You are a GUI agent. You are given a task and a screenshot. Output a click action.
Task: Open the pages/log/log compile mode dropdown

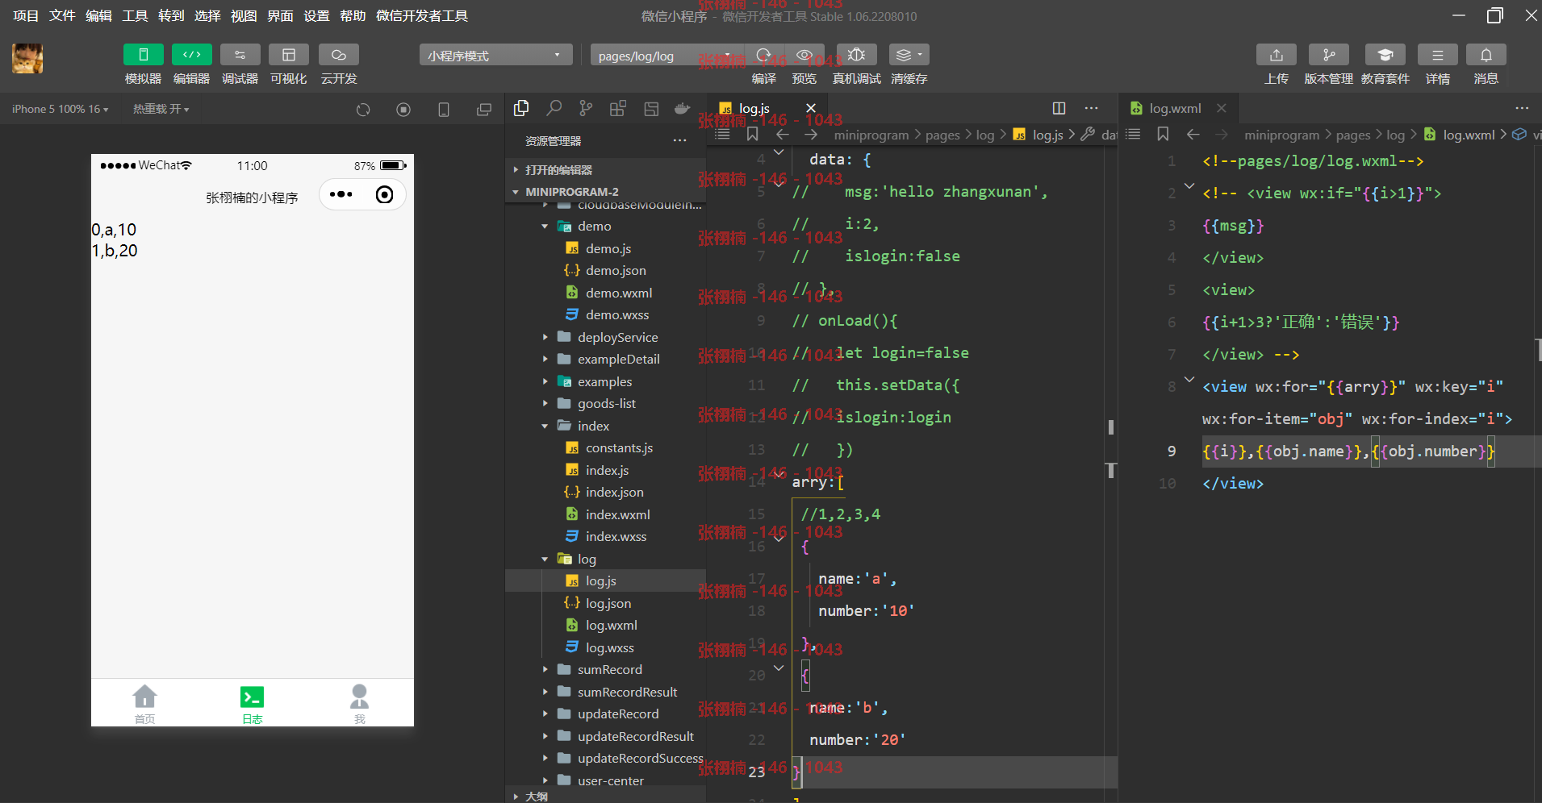point(667,56)
